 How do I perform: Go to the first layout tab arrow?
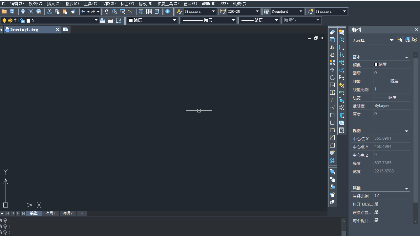pyautogui.click(x=8, y=213)
